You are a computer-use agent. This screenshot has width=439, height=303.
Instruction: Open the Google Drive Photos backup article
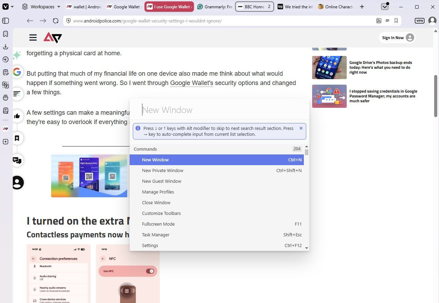pos(381,67)
